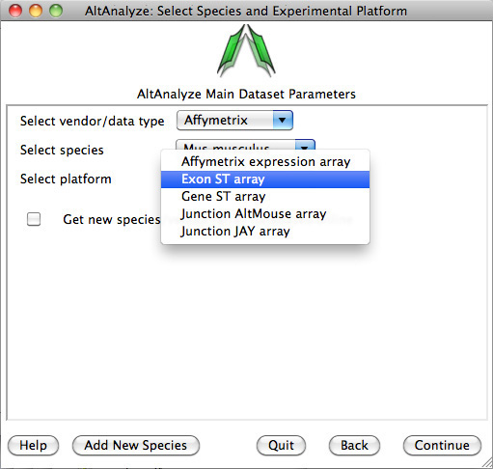493x469 pixels.
Task: Click the green AltAnalyze logo
Action: pos(246,51)
